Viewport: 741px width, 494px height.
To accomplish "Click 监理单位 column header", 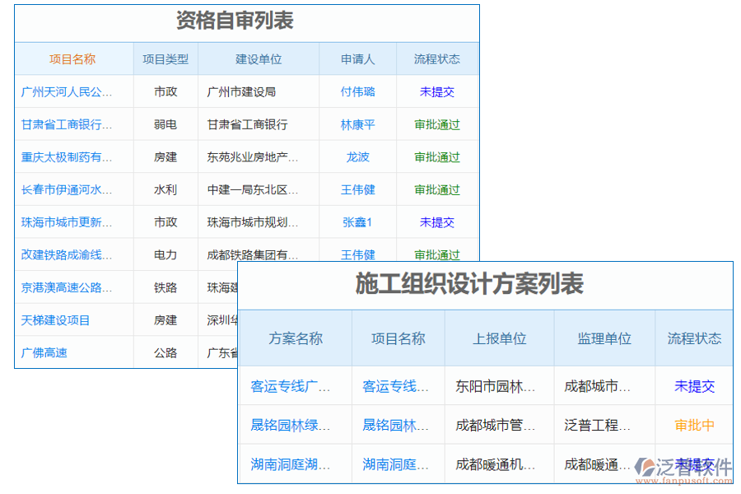I will tap(604, 338).
